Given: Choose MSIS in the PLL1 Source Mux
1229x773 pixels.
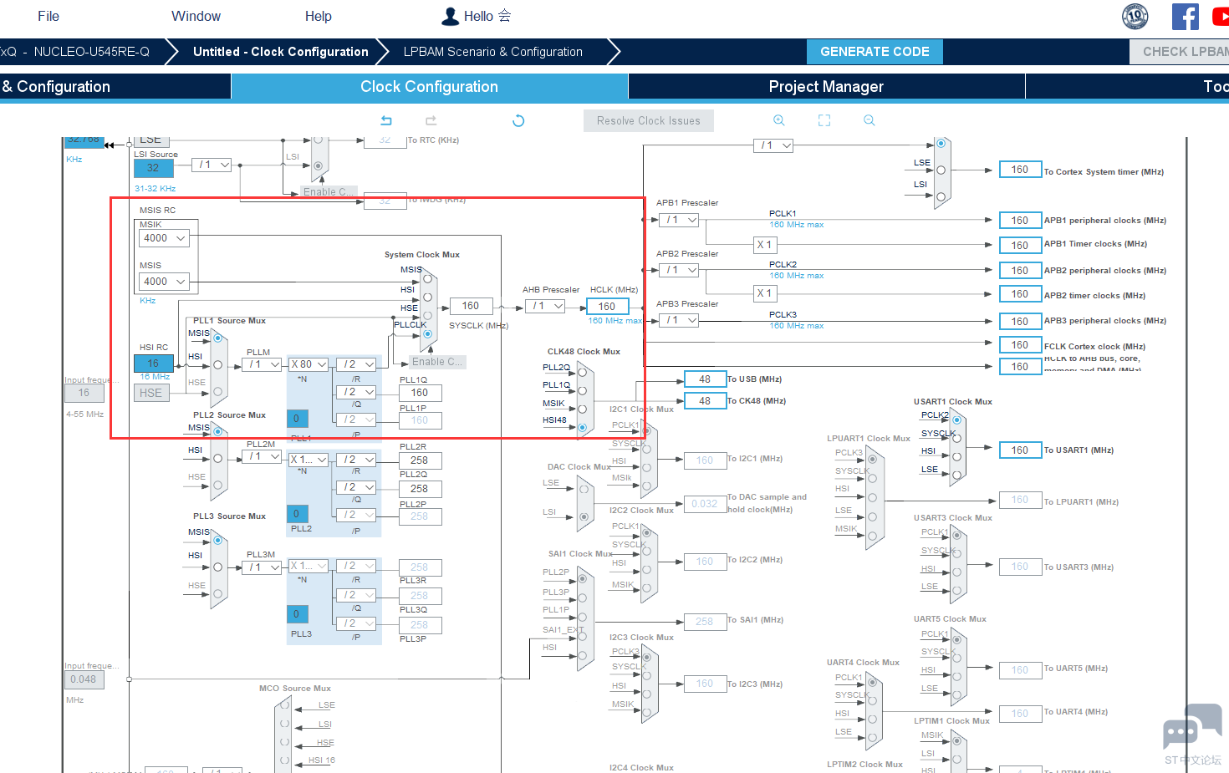Looking at the screenshot, I should pos(217,338).
